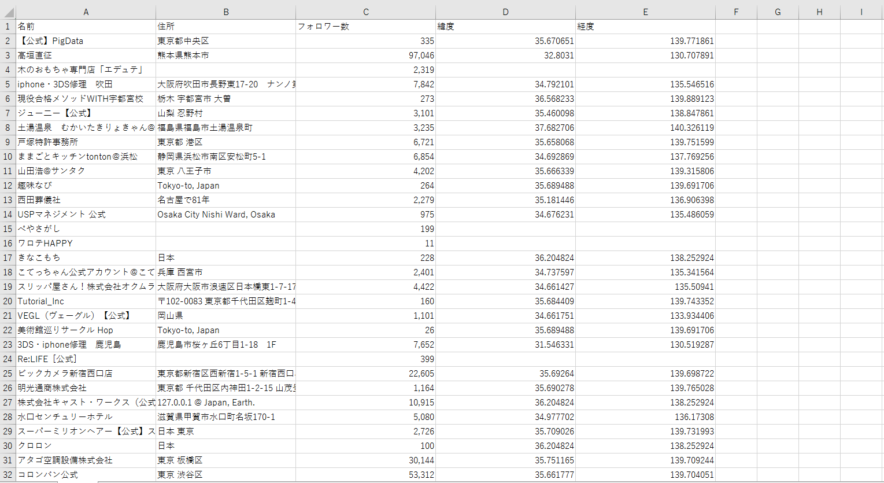Select column H header
The height and width of the screenshot is (483, 884).
(x=820, y=12)
